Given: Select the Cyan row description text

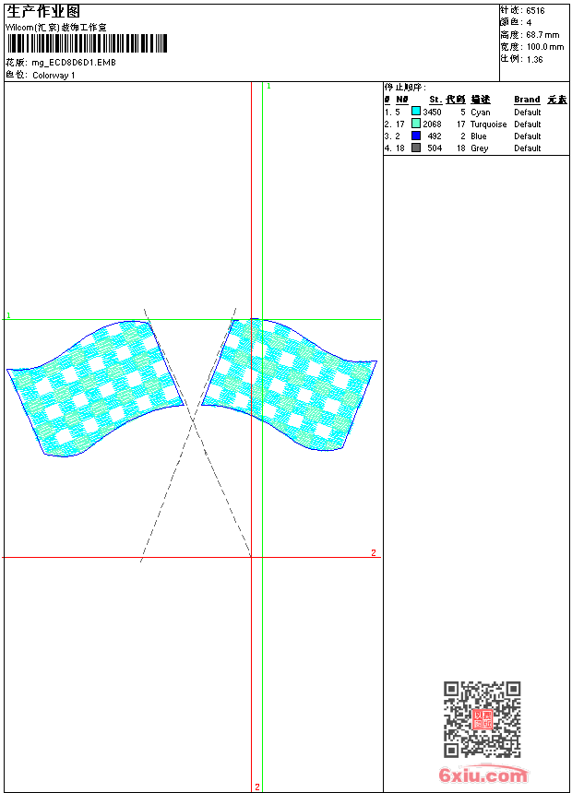Looking at the screenshot, I should (481, 112).
